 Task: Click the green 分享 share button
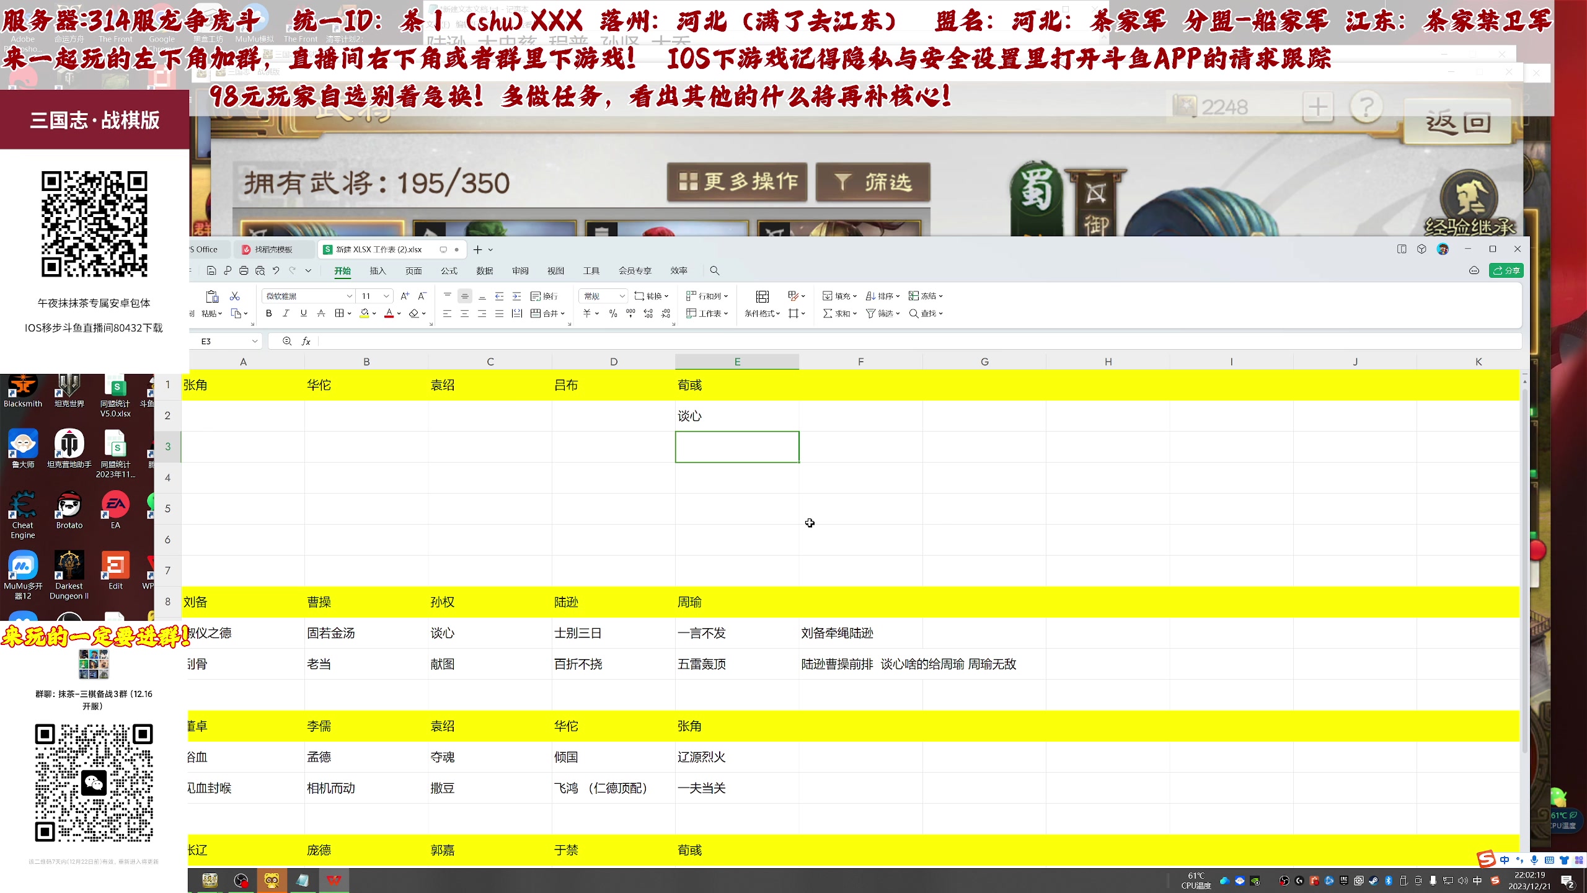click(x=1506, y=270)
